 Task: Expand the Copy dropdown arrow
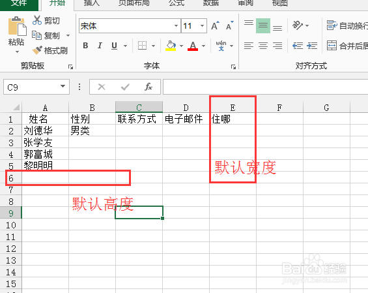coord(68,35)
